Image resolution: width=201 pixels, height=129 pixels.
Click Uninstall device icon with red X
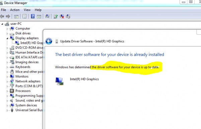coord(62,16)
